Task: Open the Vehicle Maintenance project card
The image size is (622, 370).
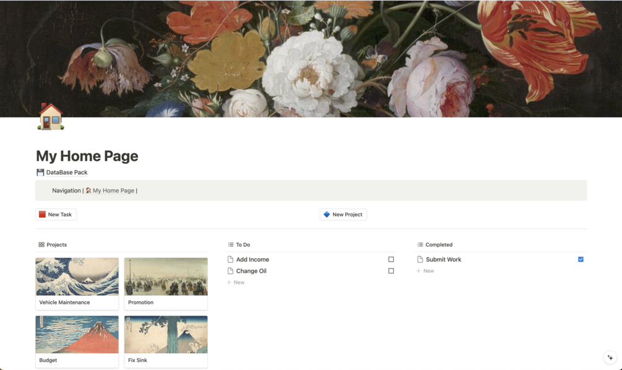Action: pyautogui.click(x=77, y=283)
